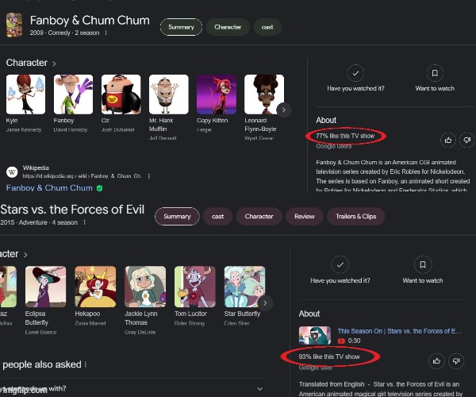Open three-dot menu next to Stars '4 season'
This screenshot has height=397, width=476.
[84, 222]
